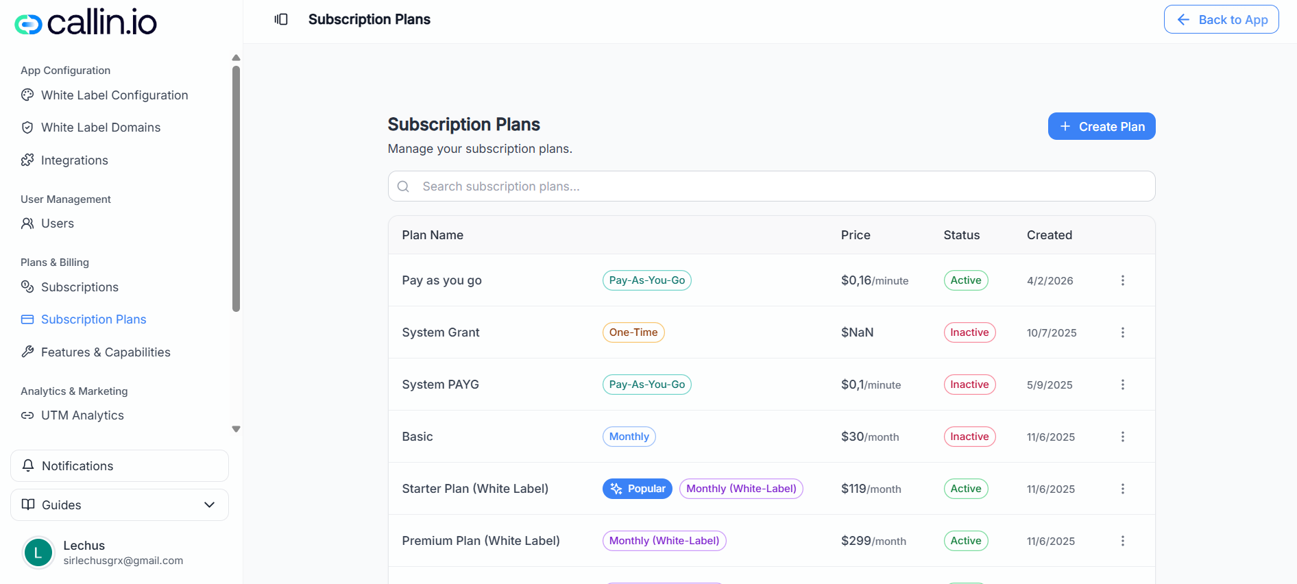
Task: Open UTM Analytics via its link icon
Action: [x=27, y=415]
